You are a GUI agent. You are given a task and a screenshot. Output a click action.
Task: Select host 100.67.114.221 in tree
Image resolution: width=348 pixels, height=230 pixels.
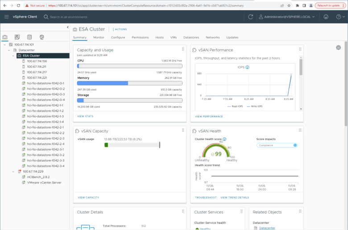pyautogui.click(x=37, y=78)
